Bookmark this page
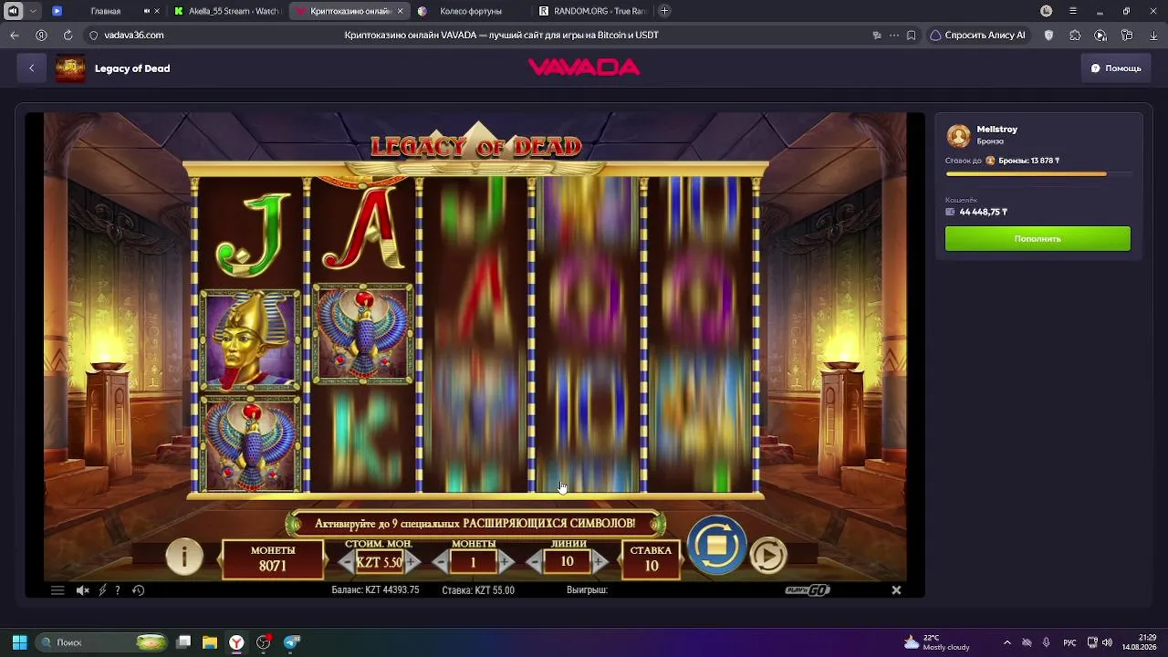 pos(911,35)
